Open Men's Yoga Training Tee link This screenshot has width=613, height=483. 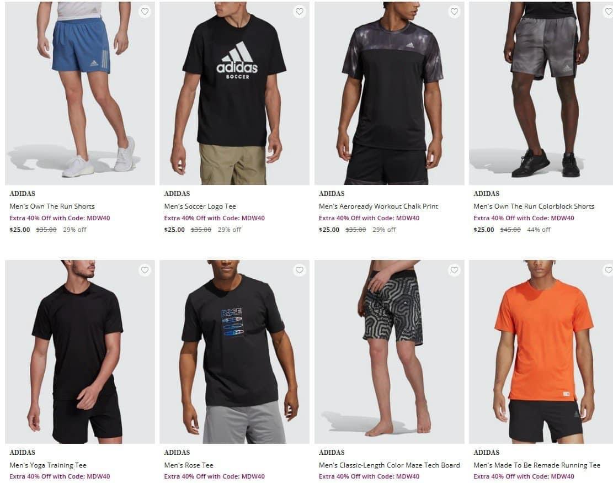tap(48, 465)
